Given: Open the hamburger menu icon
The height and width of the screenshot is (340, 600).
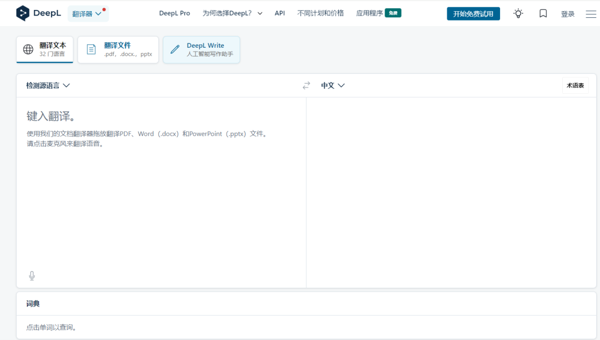Looking at the screenshot, I should click(591, 14).
